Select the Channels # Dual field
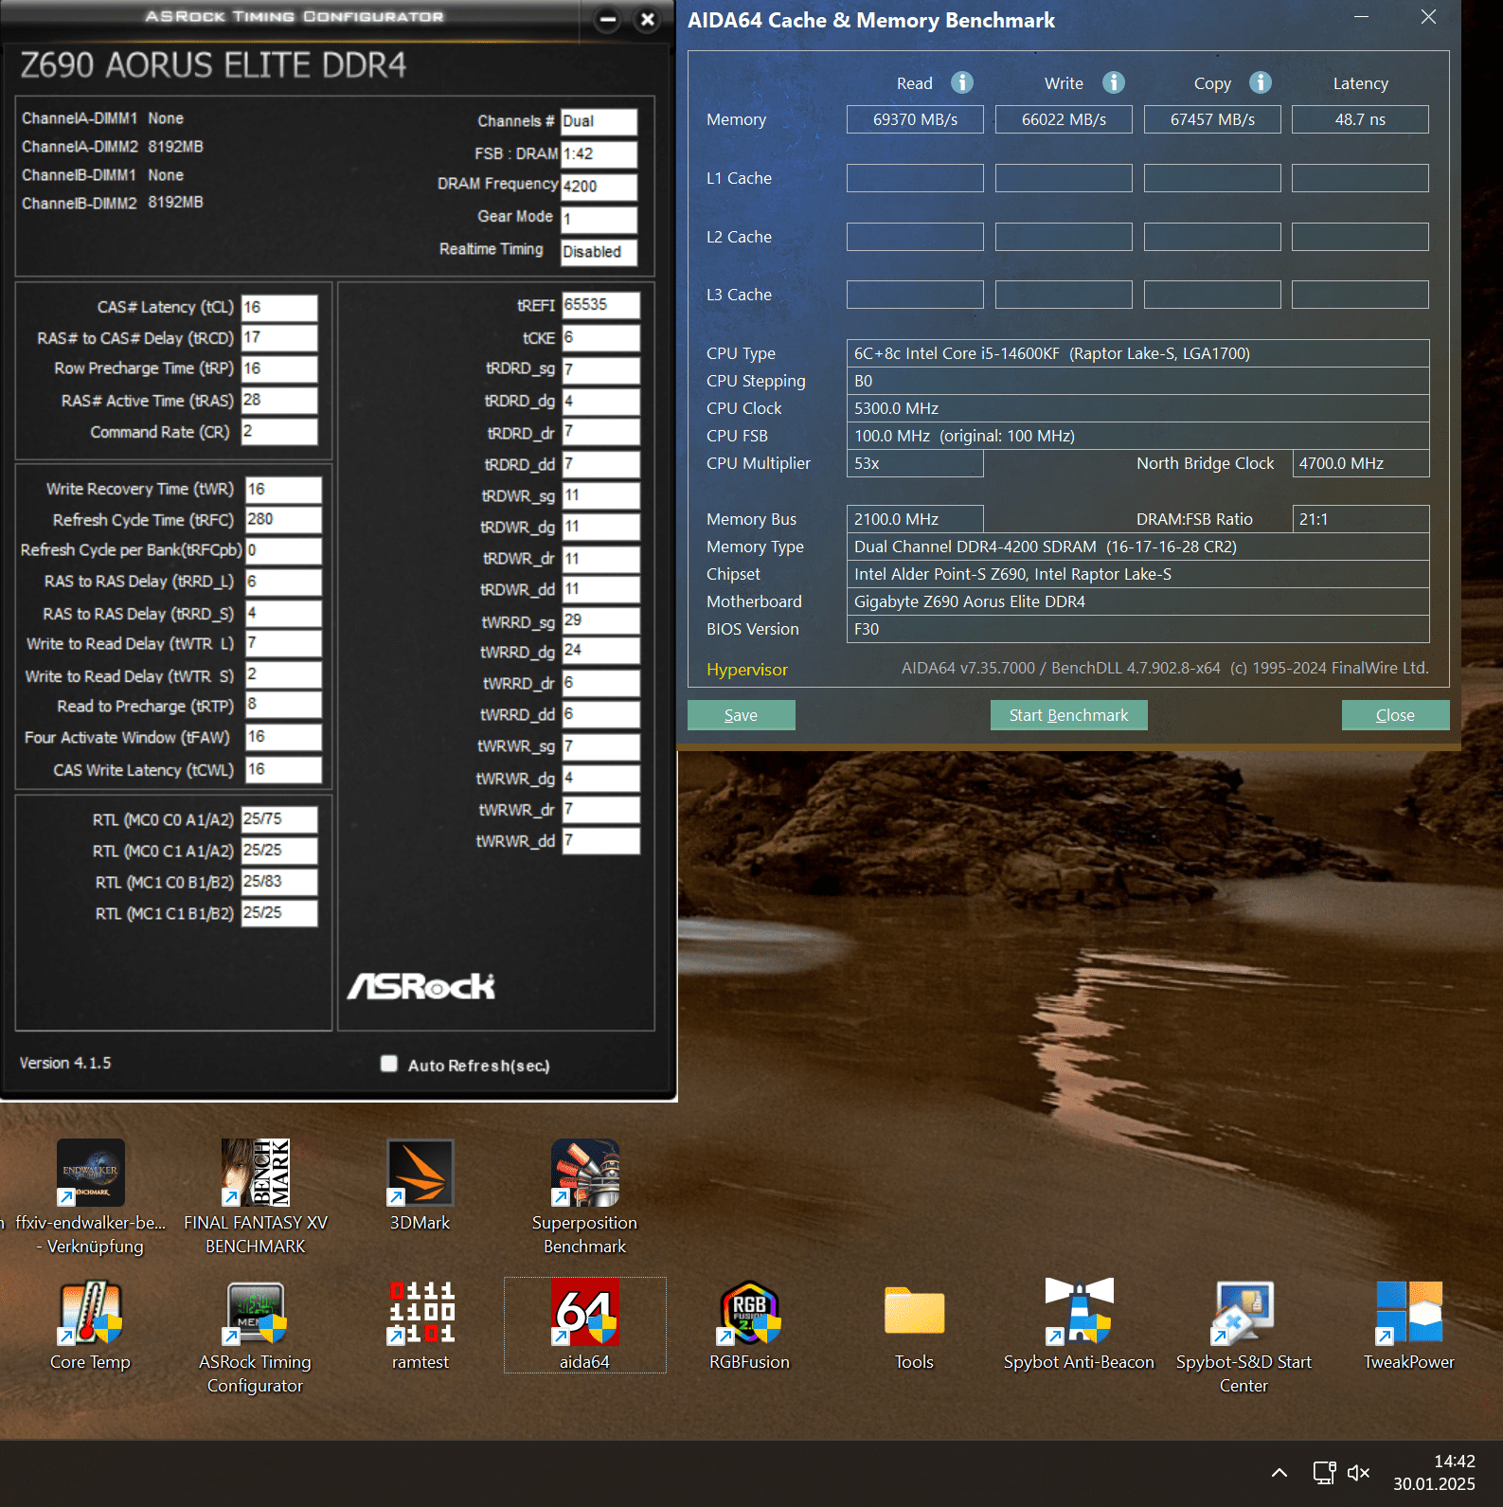Screen dimensions: 1503x1507 coord(599,121)
